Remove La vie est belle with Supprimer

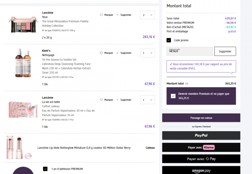(x=126, y=100)
